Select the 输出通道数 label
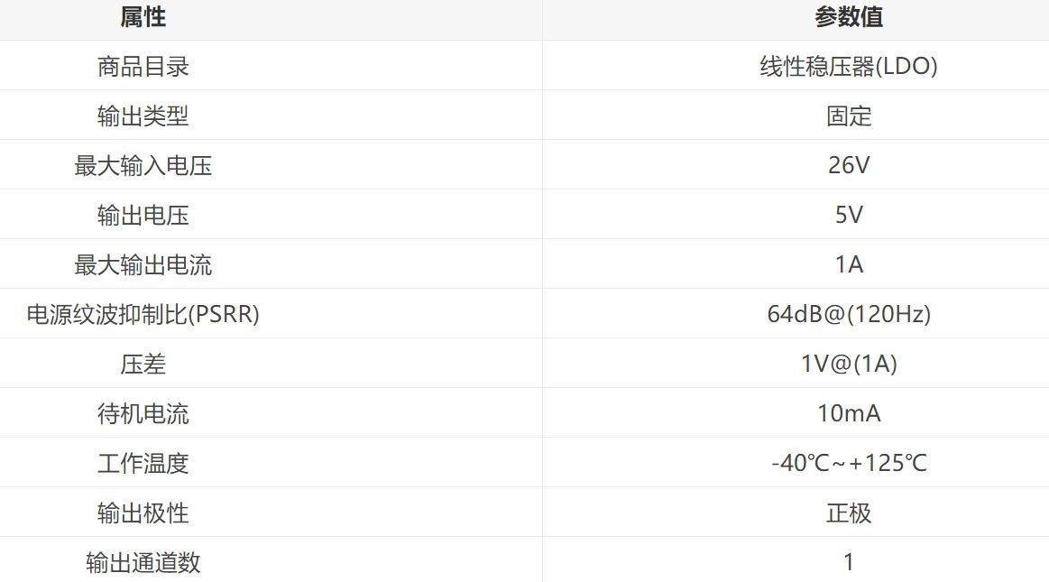Image resolution: width=1049 pixels, height=582 pixels. 143,563
